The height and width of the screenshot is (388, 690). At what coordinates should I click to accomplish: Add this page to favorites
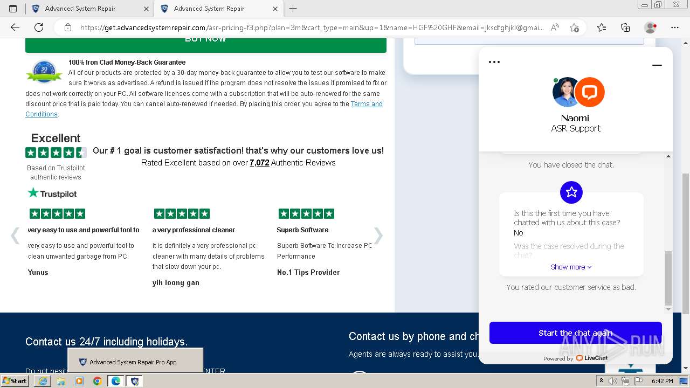coord(574,27)
